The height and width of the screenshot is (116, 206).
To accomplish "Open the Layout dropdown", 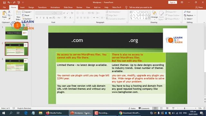I will pos(27,12).
